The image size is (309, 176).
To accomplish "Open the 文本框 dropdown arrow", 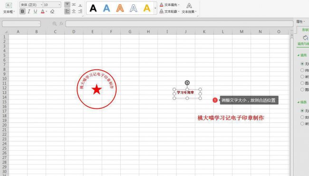I will point(14,11).
